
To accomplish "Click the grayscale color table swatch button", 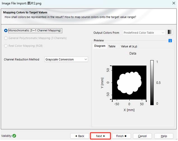I will click(170, 32).
